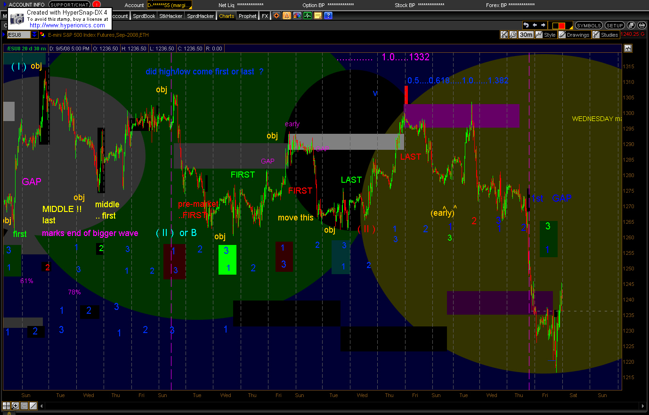Click the red color link swatch
Viewport: 649px width, 415px height.
pyautogui.click(x=562, y=26)
